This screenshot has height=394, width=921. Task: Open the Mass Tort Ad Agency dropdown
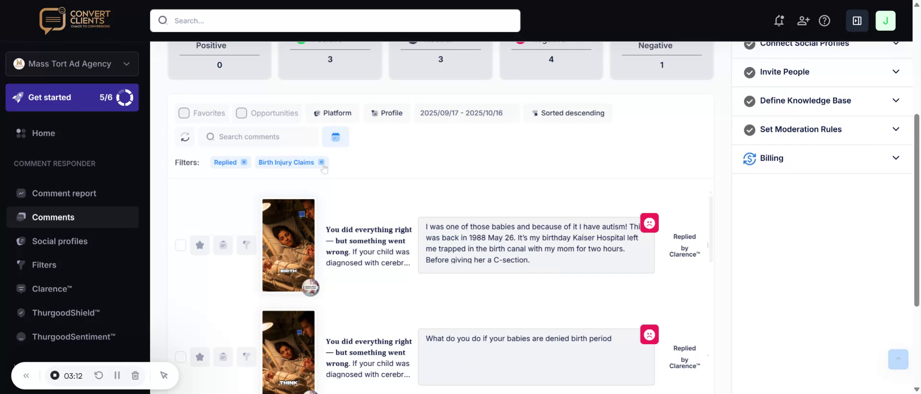tap(72, 64)
